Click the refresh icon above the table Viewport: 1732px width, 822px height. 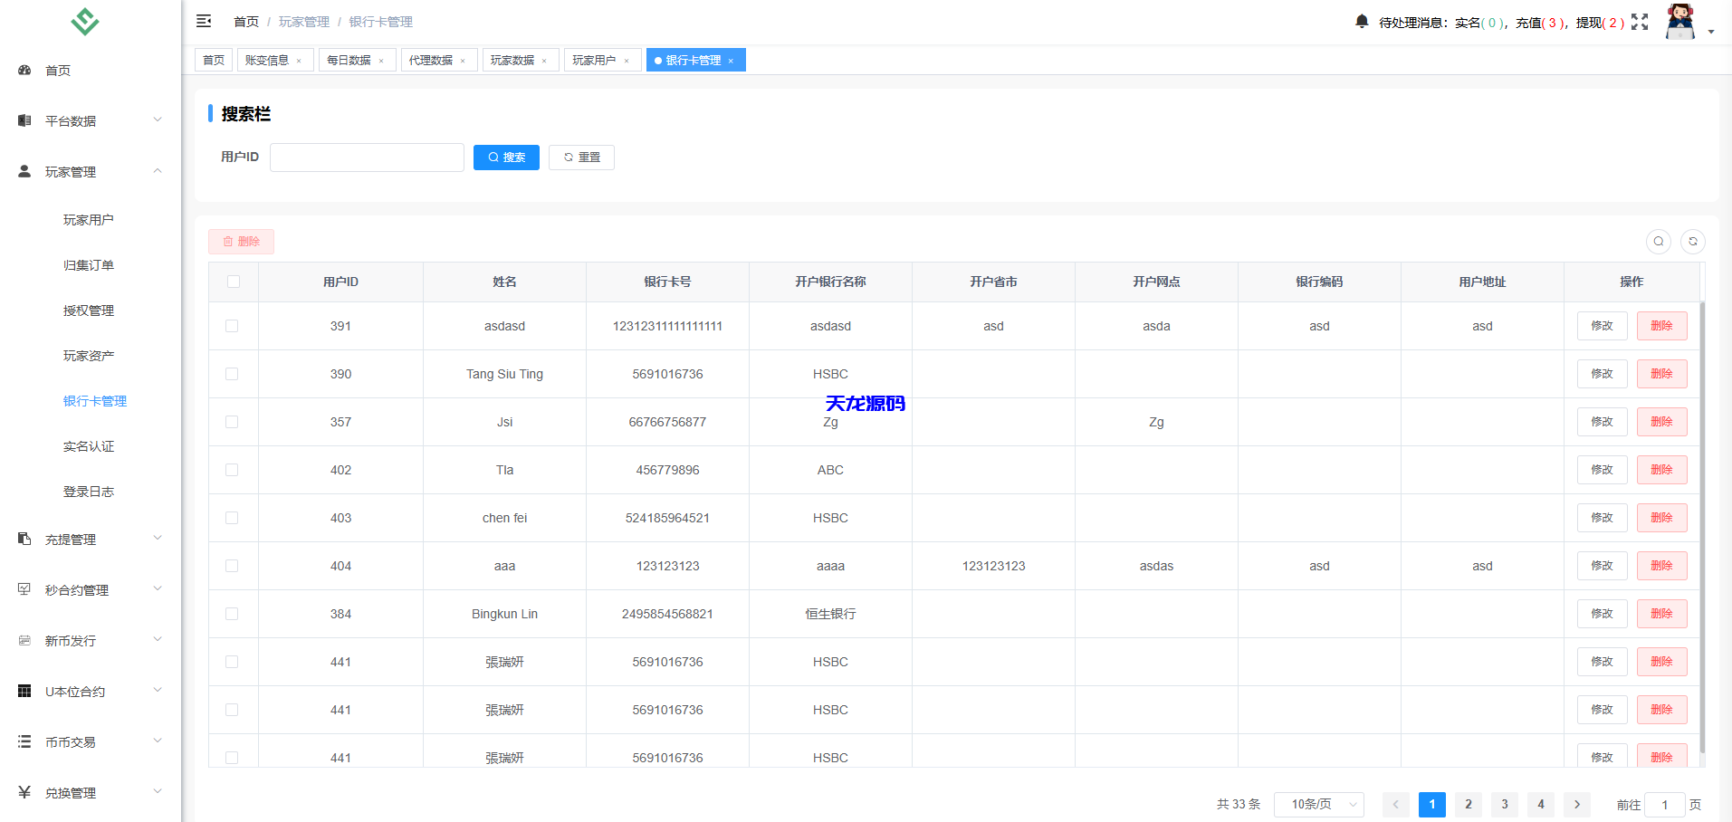click(x=1693, y=242)
